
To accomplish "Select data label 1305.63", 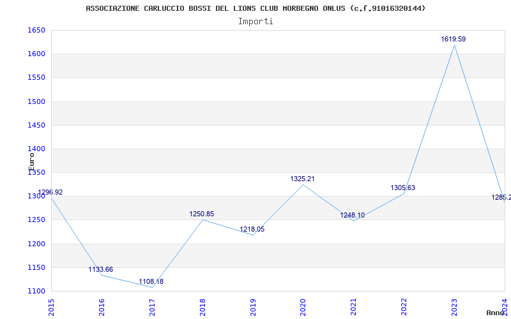I will (403, 188).
